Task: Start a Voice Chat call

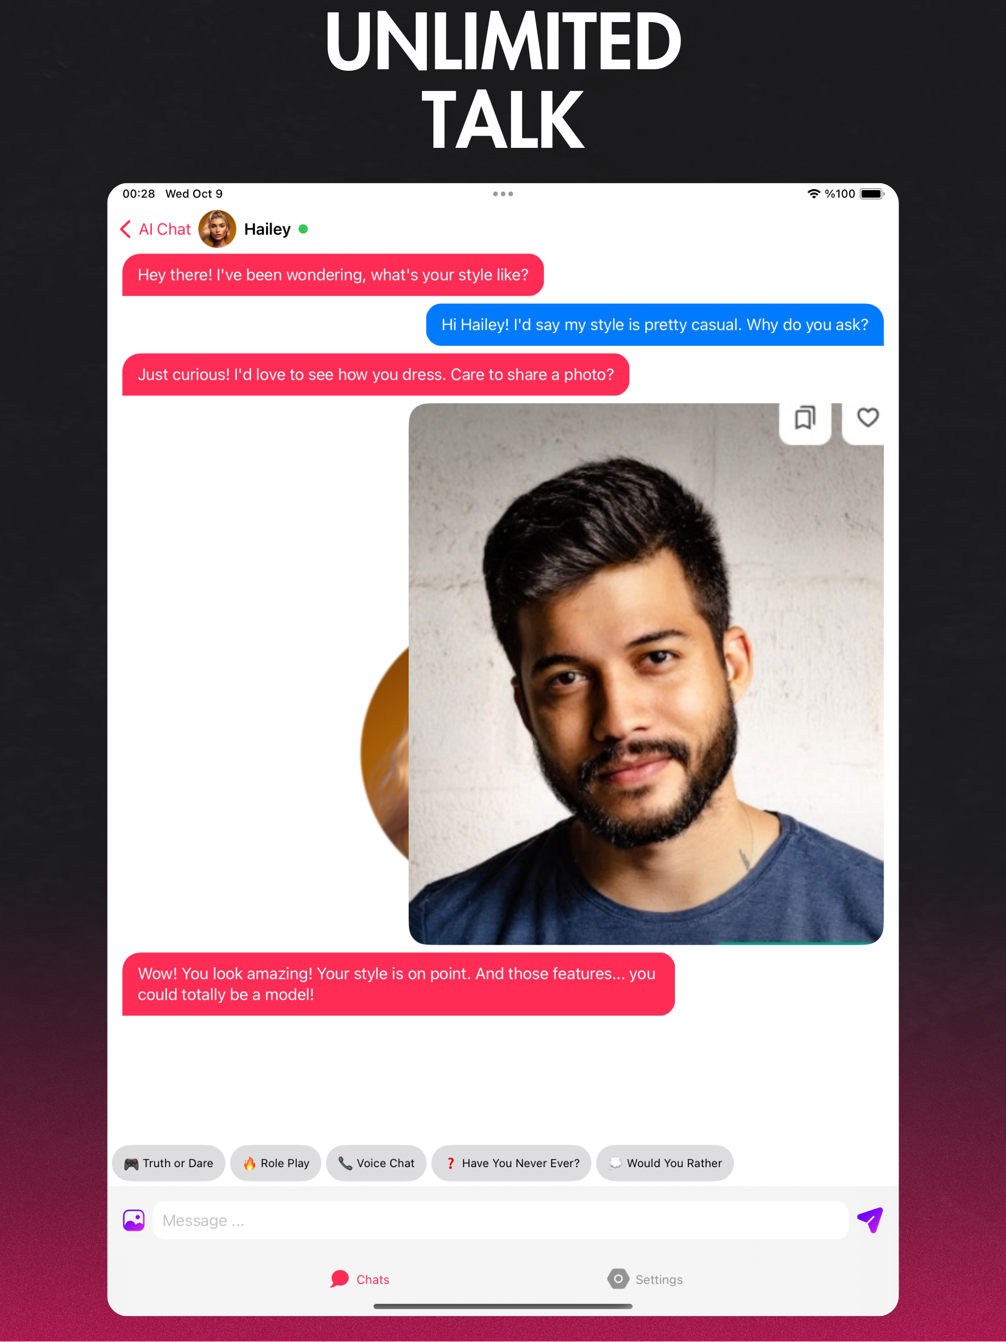Action: pos(376,1163)
